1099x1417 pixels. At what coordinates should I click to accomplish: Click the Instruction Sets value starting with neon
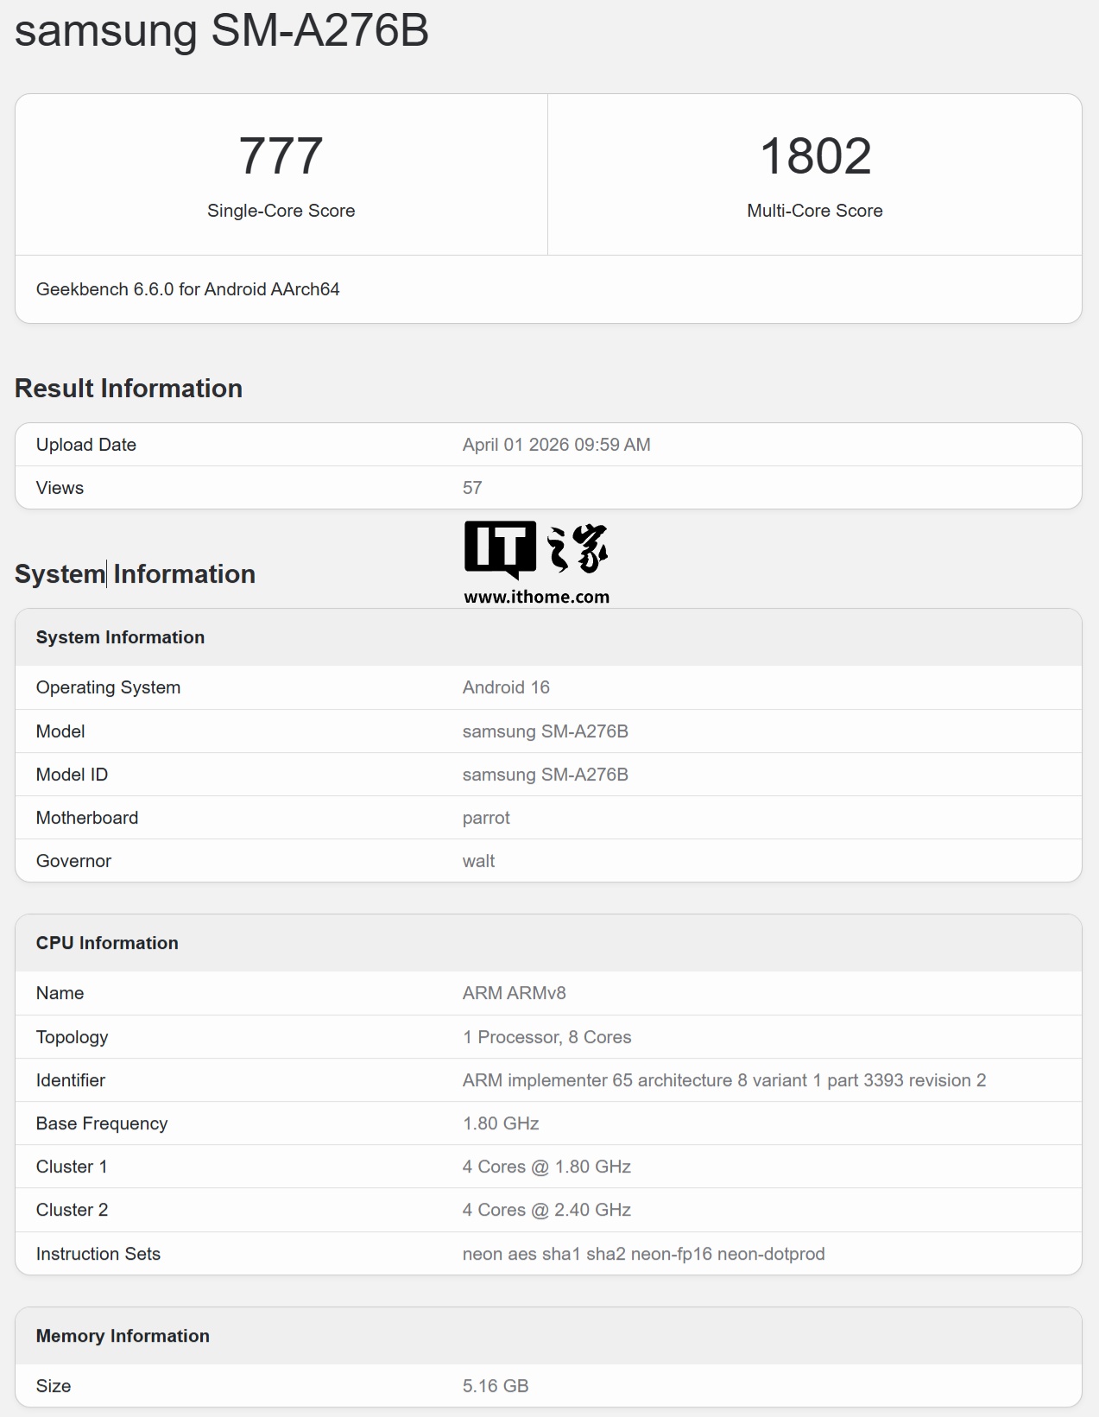(643, 1254)
